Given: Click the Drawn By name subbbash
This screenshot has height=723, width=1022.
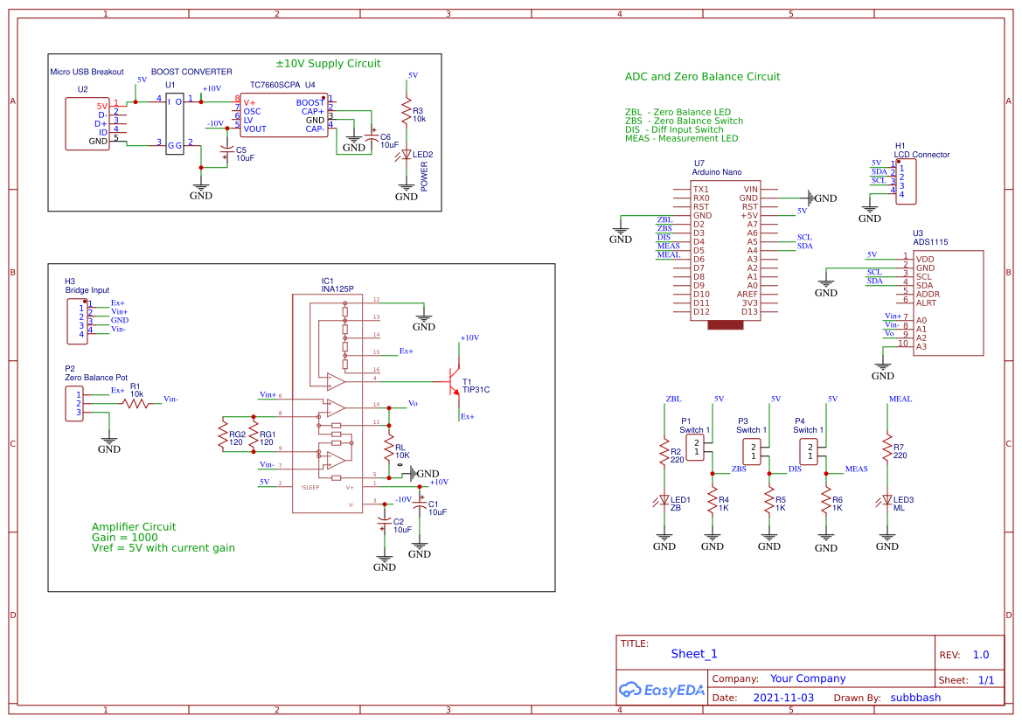Looking at the screenshot, I should click(x=915, y=698).
